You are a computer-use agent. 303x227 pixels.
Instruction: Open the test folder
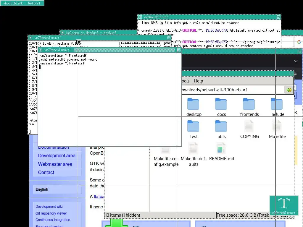194,129
